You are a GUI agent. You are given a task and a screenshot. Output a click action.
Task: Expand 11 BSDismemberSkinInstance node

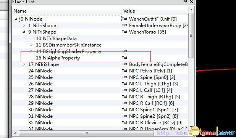31,45
